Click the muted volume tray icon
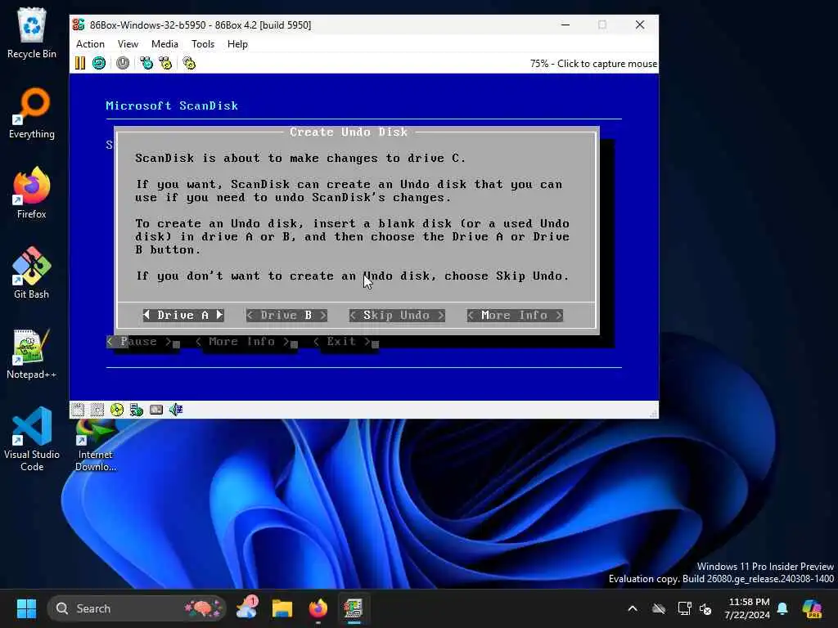Screen dimensions: 838x628 pyautogui.click(x=705, y=608)
